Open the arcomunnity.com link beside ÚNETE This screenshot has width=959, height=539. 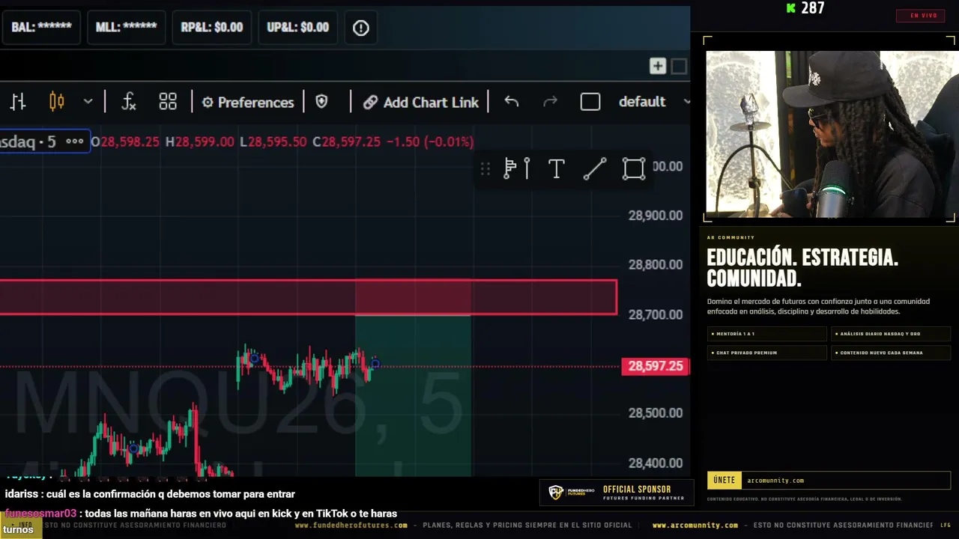click(x=775, y=481)
